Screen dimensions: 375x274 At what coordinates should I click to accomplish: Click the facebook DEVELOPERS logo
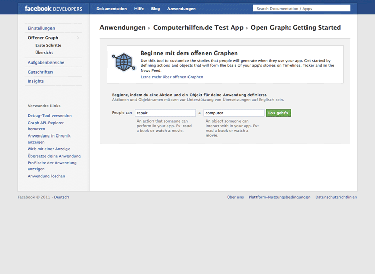point(54,9)
